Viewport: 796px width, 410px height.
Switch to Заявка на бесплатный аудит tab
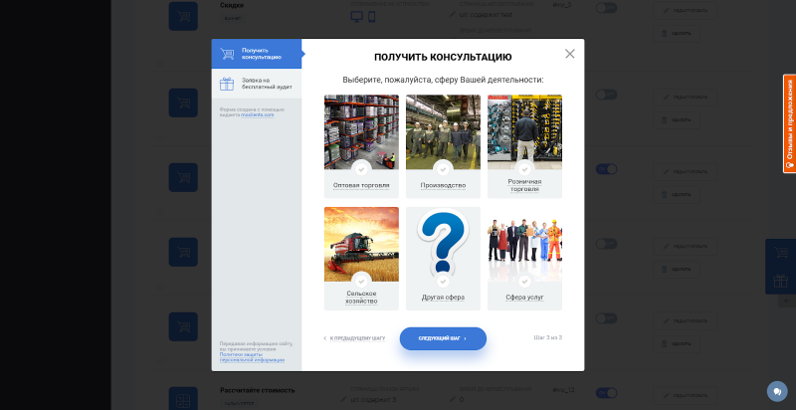(257, 84)
